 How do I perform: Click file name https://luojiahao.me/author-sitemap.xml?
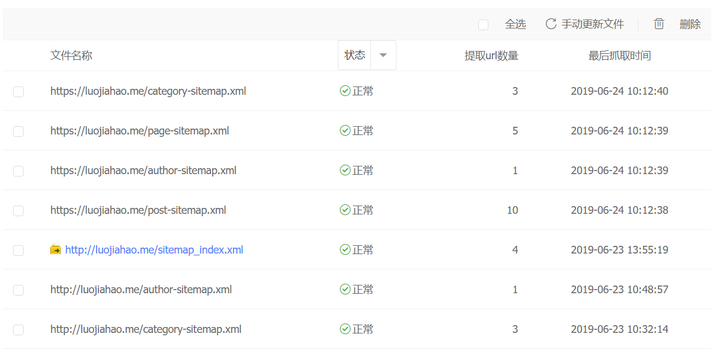[x=143, y=171]
